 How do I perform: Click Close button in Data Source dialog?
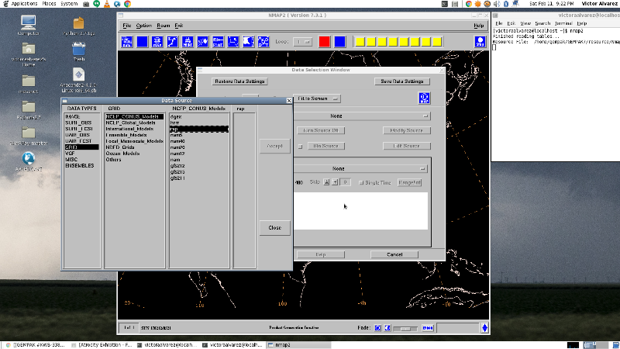point(274,228)
